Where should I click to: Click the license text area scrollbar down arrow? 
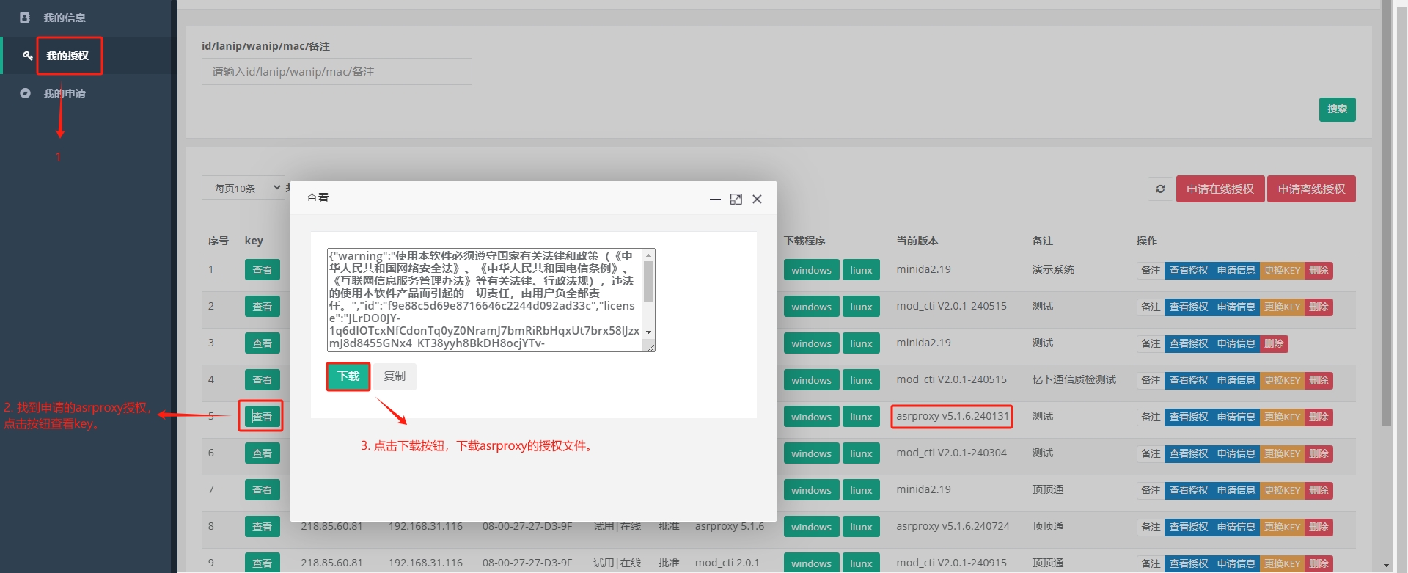tap(648, 332)
